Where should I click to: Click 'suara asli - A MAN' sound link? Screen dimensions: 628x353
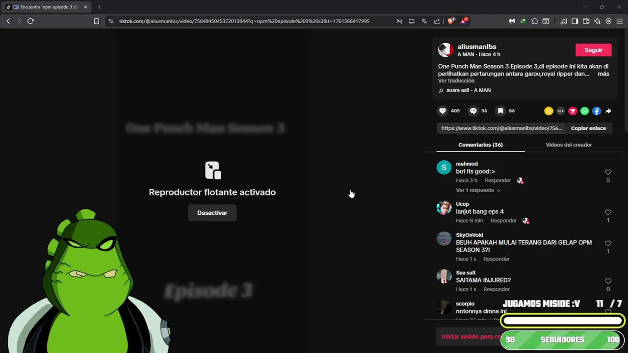469,90
